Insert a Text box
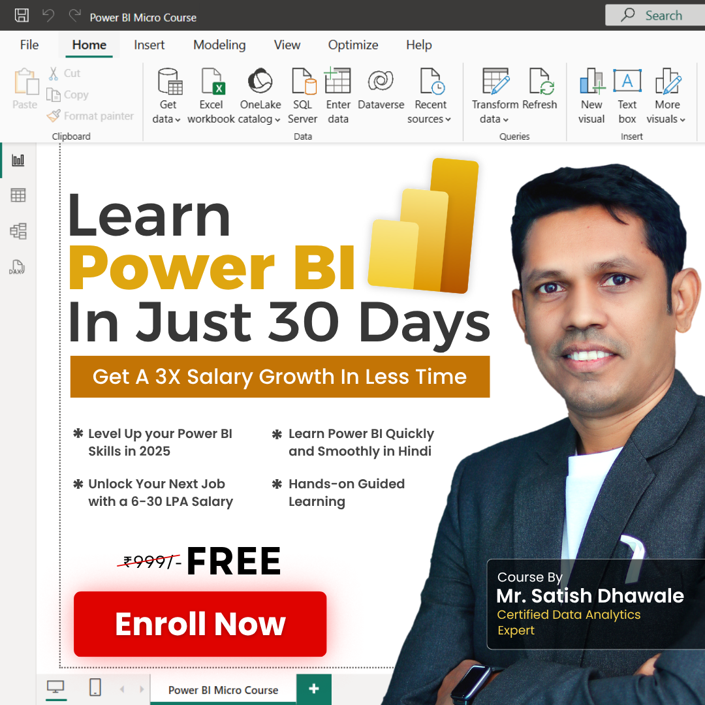The image size is (705, 705). [x=627, y=96]
